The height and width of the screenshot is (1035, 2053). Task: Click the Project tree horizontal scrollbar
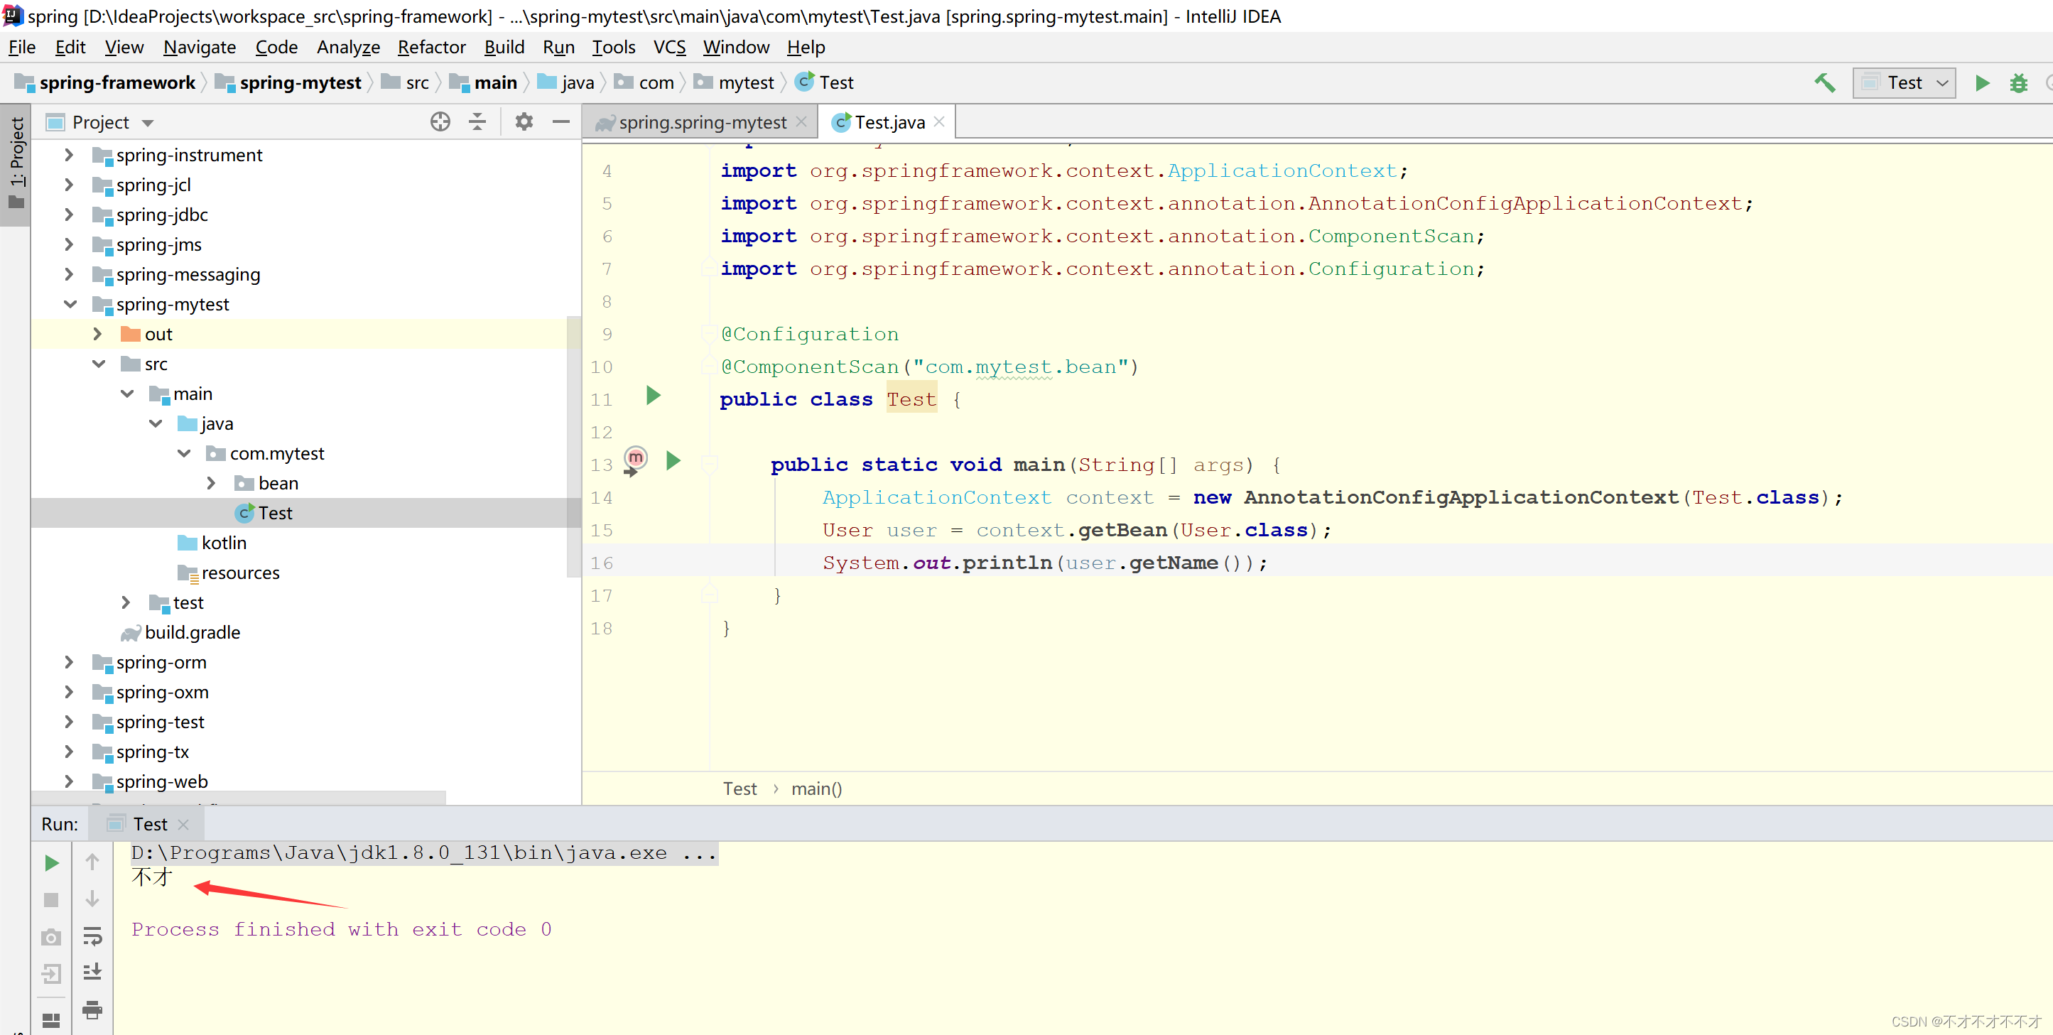coord(238,797)
